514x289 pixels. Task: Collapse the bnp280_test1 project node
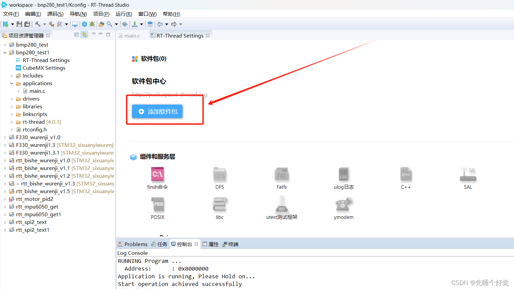tap(5, 53)
